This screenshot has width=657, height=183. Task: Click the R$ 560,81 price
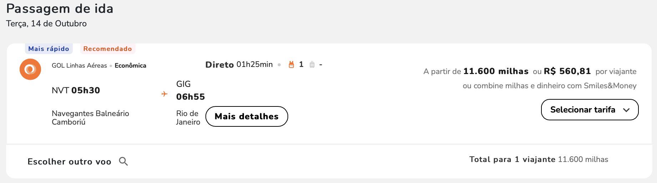pos(567,71)
